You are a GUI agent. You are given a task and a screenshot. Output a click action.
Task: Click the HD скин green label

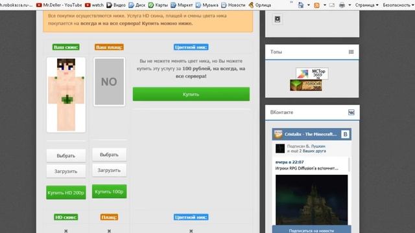pos(66,217)
